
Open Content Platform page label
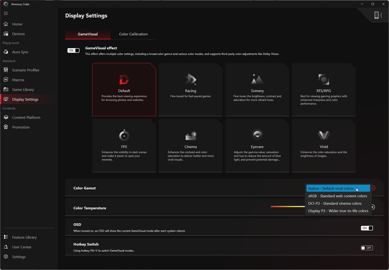tap(26, 117)
